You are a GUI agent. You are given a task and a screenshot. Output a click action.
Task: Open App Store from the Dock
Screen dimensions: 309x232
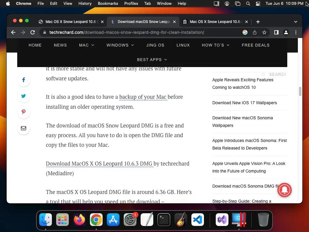pos(113,220)
